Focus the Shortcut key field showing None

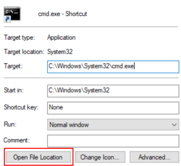tap(113, 107)
